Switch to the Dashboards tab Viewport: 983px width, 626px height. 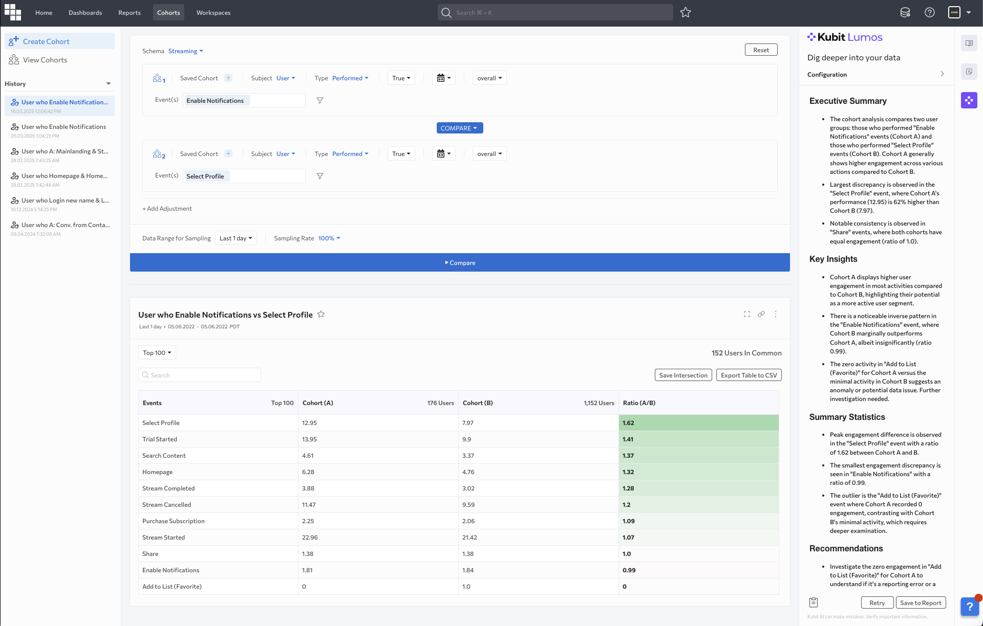85,13
